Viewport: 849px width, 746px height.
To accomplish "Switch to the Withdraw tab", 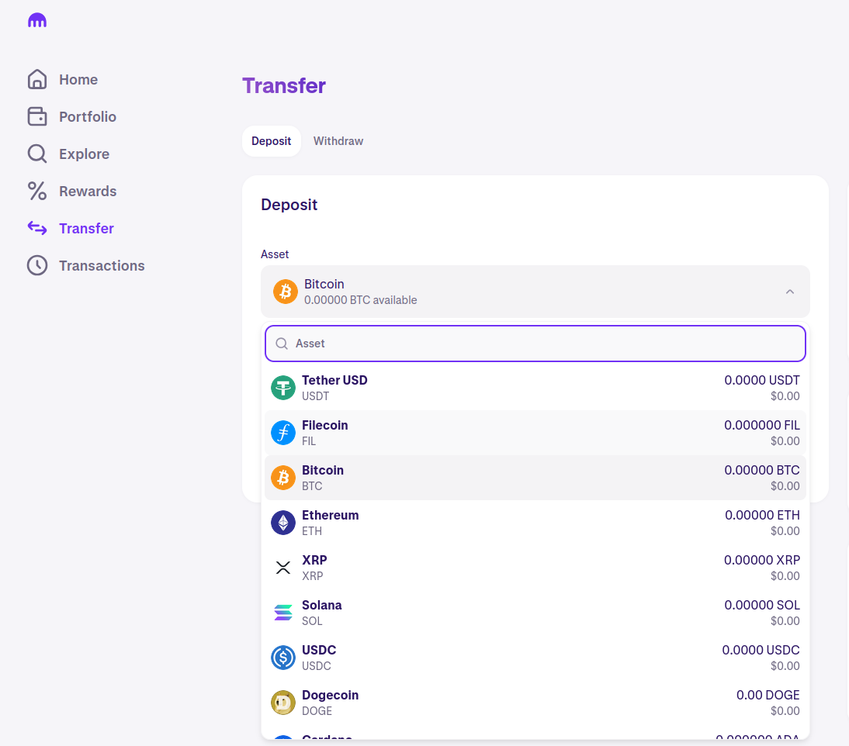I will click(x=338, y=141).
